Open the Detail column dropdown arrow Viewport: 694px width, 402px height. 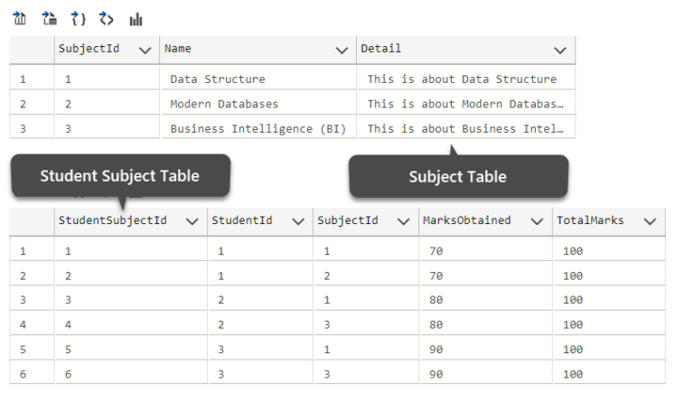(x=560, y=51)
